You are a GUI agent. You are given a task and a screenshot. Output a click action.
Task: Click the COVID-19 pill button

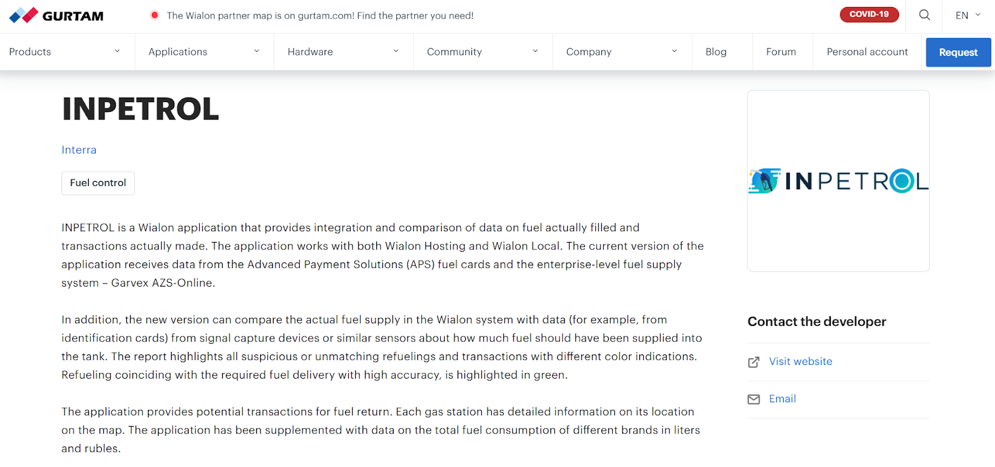[x=869, y=13]
